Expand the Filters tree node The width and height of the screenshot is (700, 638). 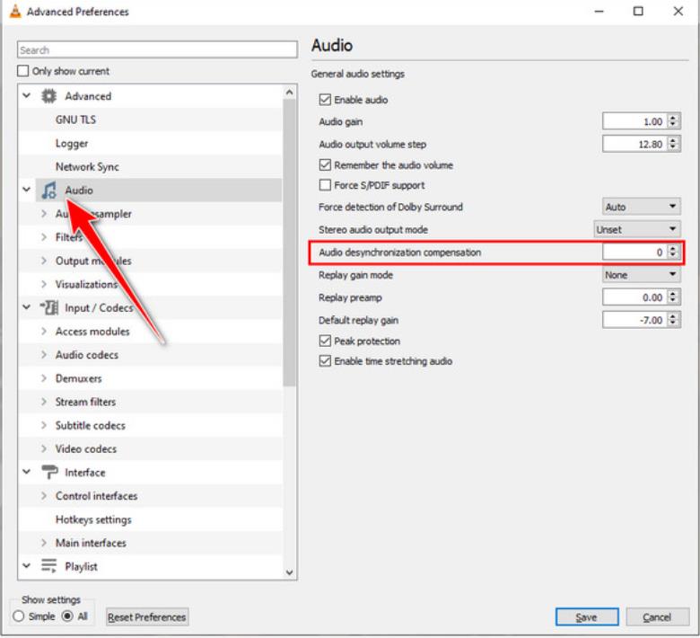(x=44, y=237)
